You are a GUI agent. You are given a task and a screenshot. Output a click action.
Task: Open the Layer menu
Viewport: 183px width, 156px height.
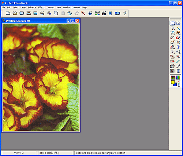tap(23, 8)
